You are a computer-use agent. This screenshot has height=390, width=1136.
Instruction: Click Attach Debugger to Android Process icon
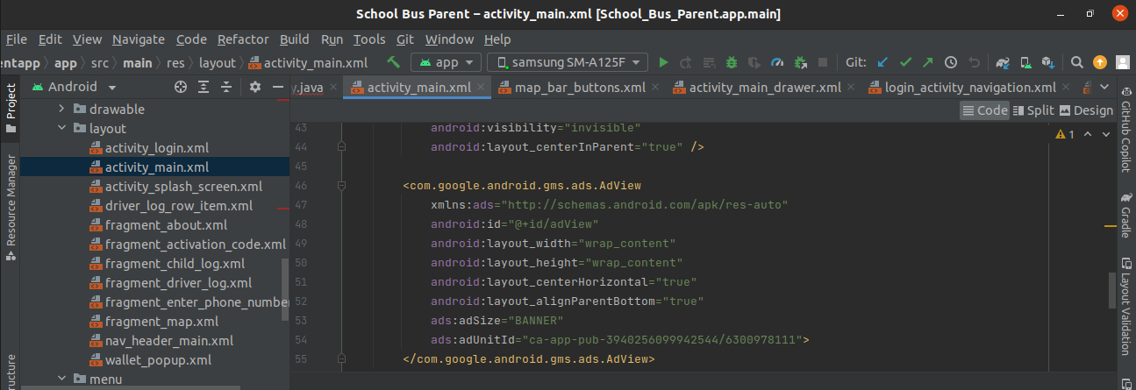800,62
